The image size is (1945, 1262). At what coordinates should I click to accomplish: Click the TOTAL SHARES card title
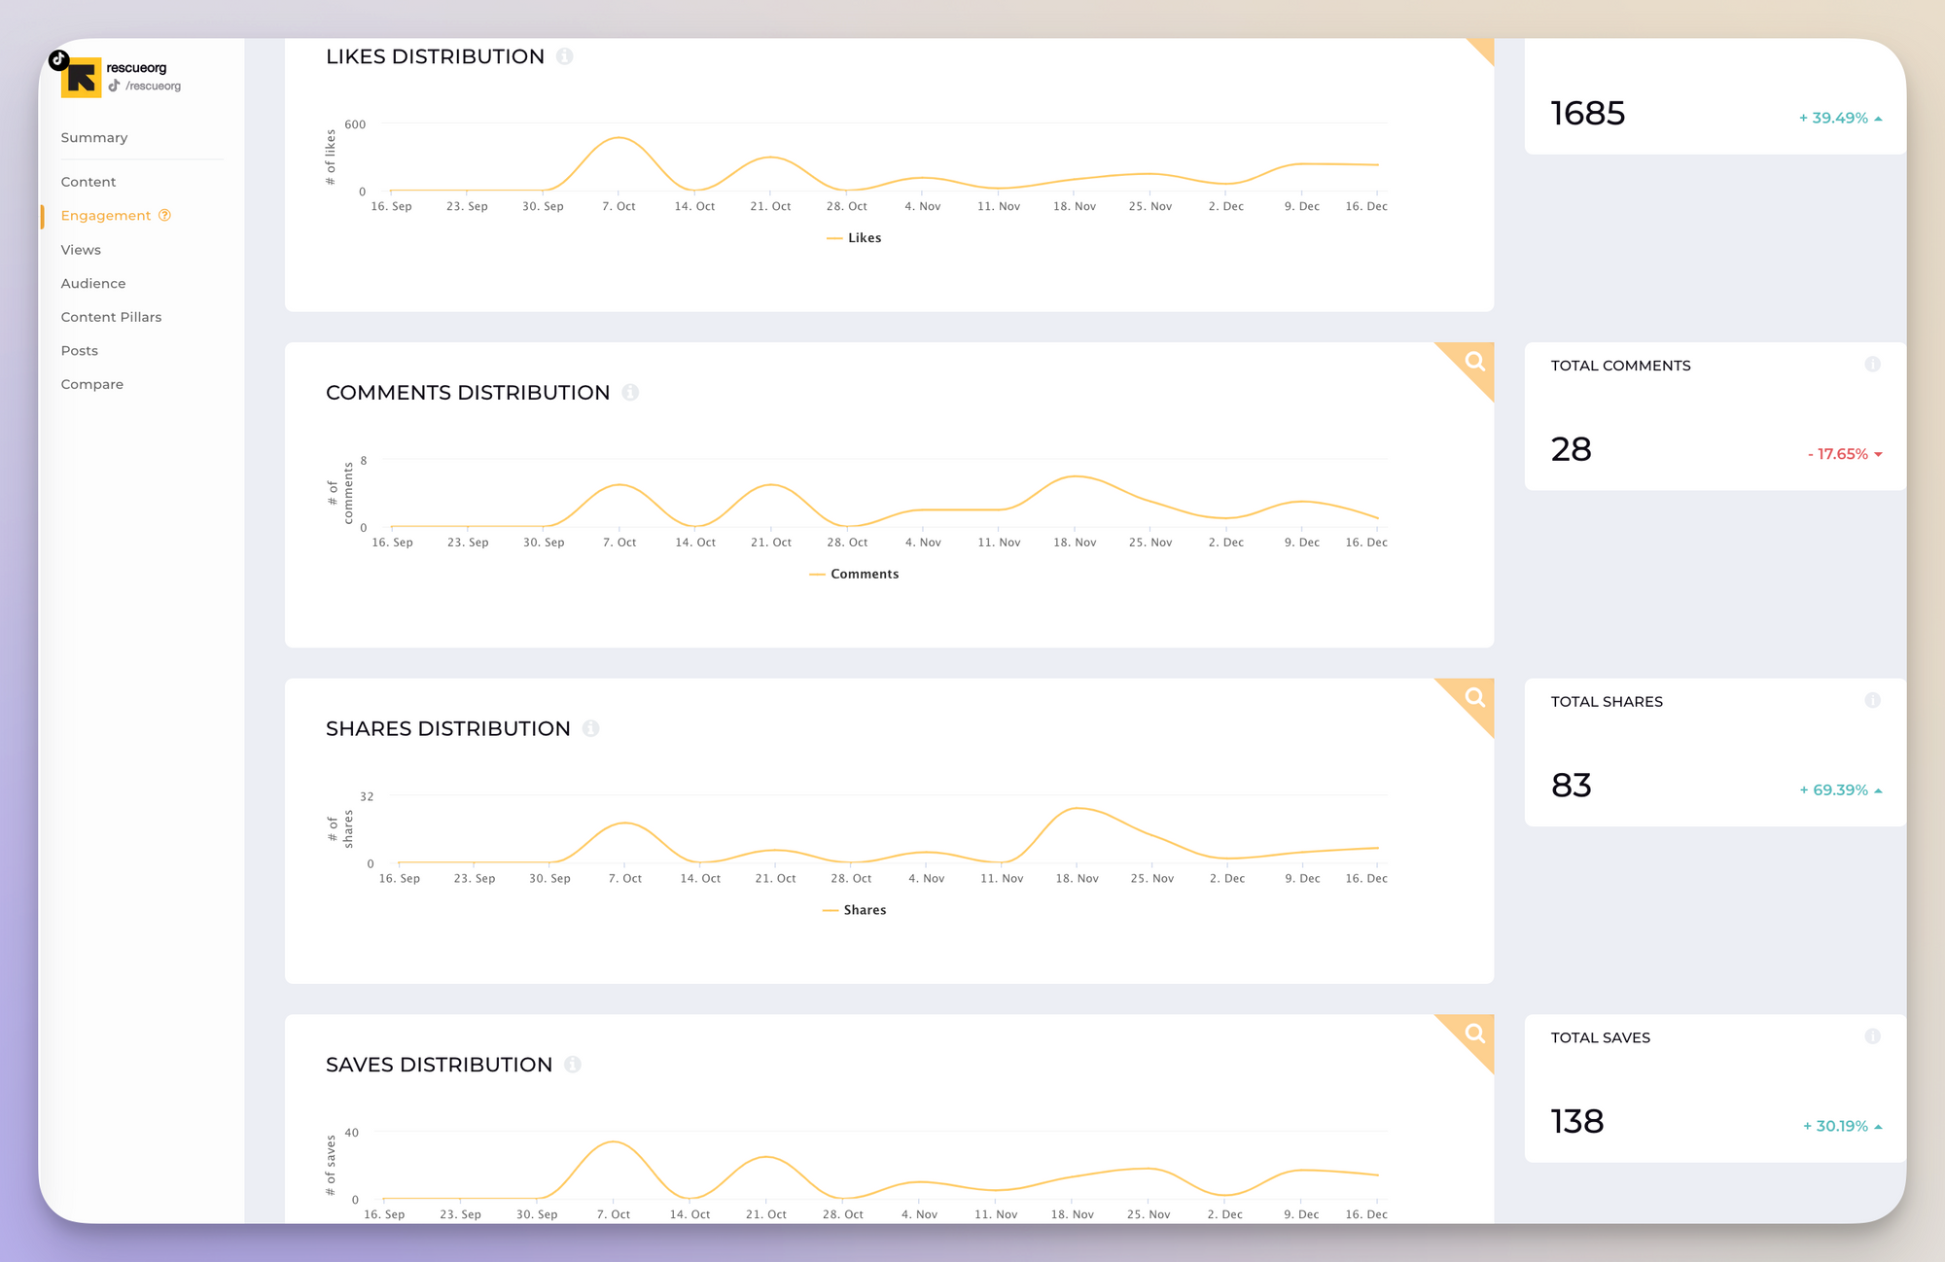1607,702
